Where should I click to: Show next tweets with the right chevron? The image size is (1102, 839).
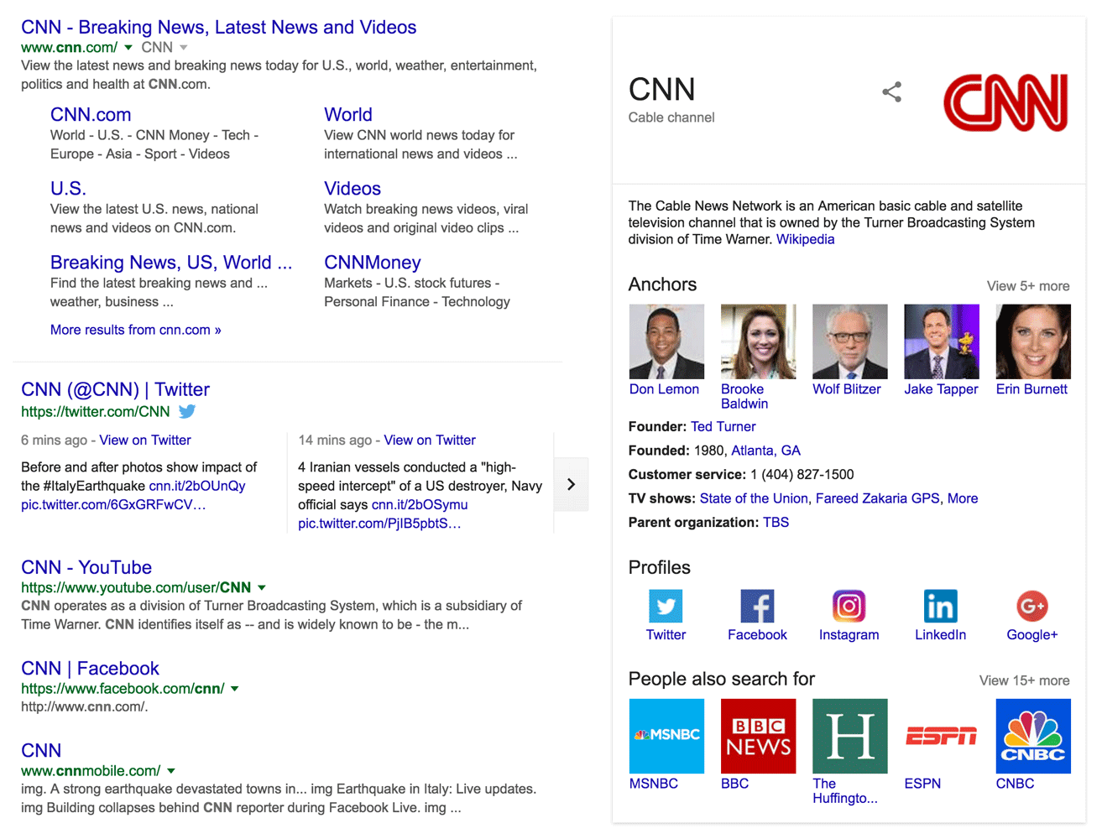571,484
